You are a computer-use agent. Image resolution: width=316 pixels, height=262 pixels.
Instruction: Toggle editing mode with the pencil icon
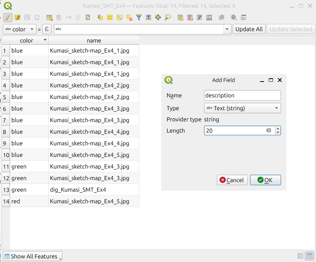8,18
